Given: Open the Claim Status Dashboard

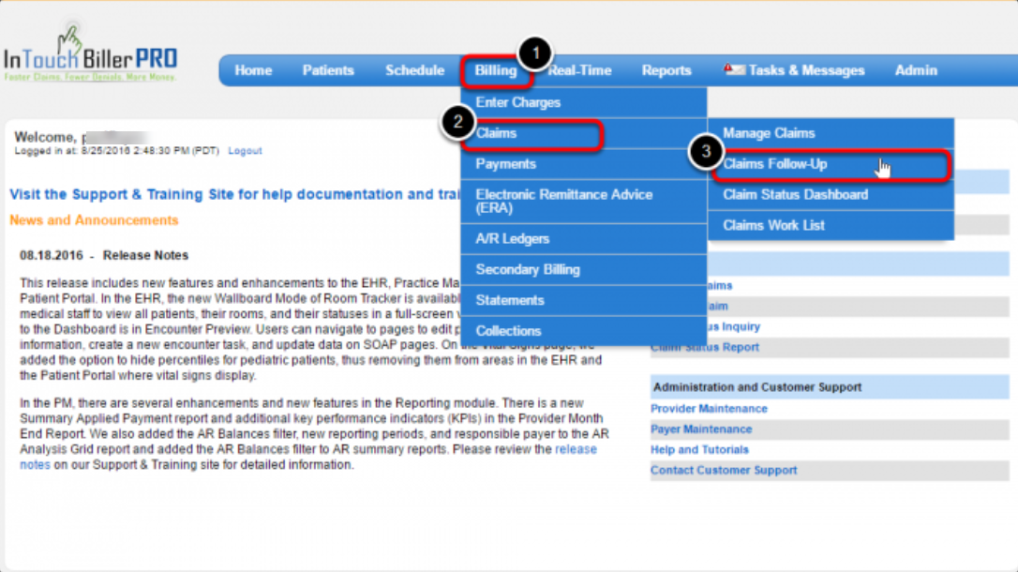Looking at the screenshot, I should point(795,195).
